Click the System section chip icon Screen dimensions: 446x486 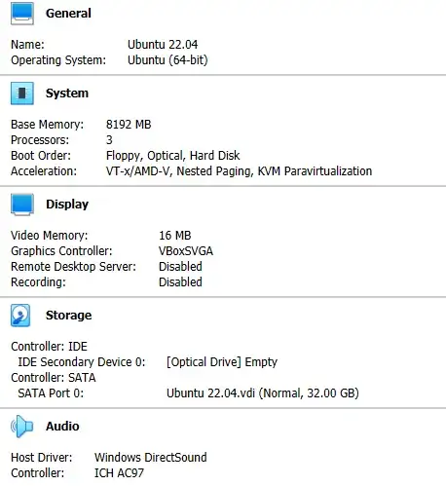pyautogui.click(x=22, y=93)
